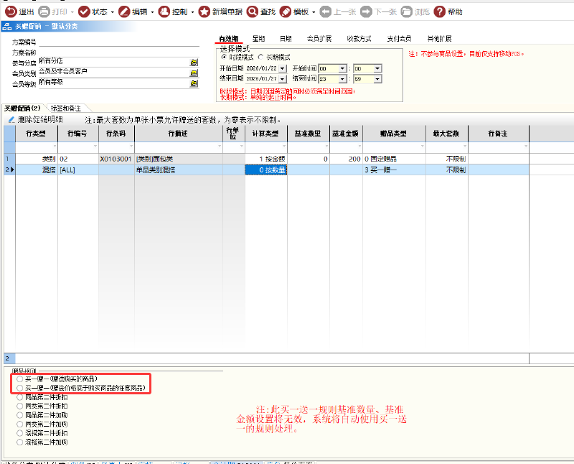The width and height of the screenshot is (574, 464).
Task: Switch to the 会员扩展 tab
Action: click(319, 39)
